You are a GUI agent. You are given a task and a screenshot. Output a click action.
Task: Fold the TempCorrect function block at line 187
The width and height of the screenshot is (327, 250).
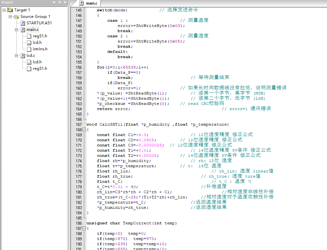pos(84,229)
